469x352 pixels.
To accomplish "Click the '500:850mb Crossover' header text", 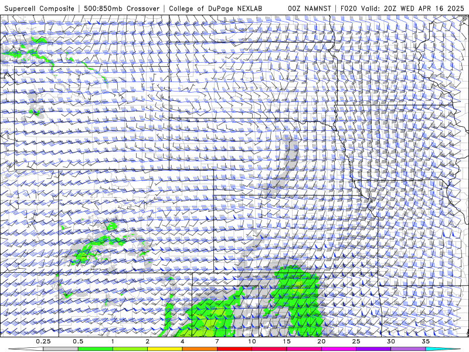I will tap(121, 8).
